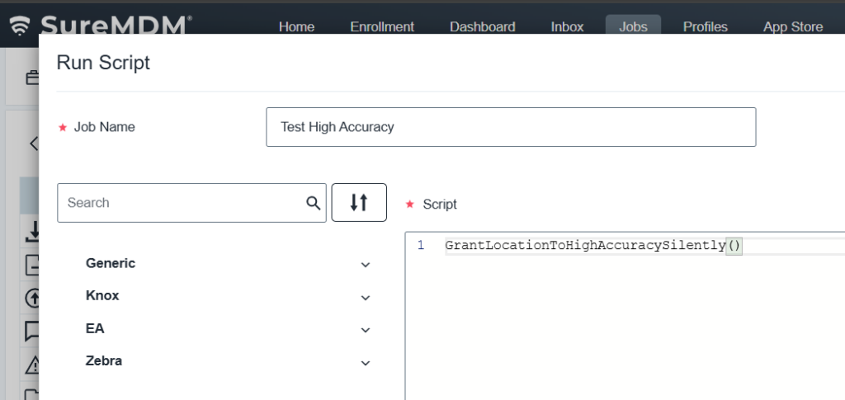
Task: Click the magnifier icon in Search box
Action: pyautogui.click(x=313, y=203)
